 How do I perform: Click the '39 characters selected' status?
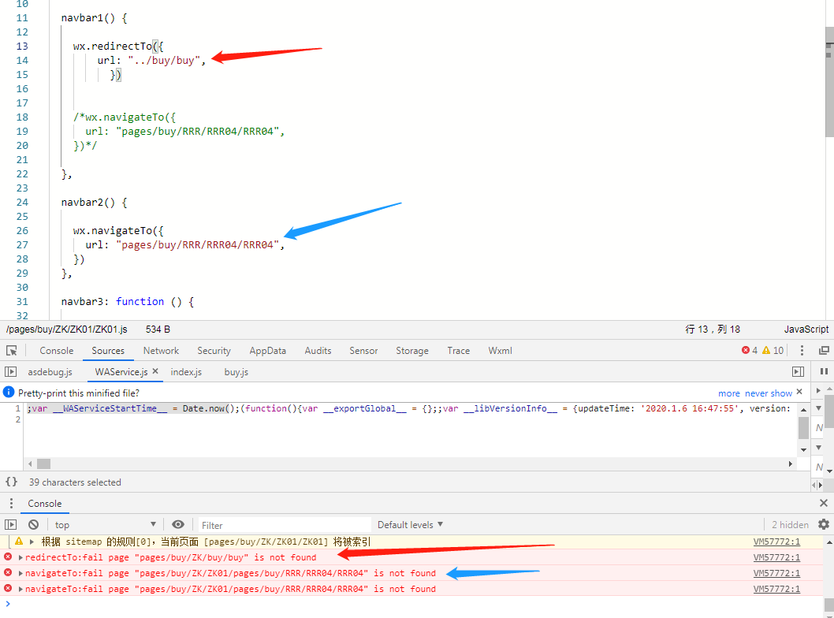coord(75,482)
